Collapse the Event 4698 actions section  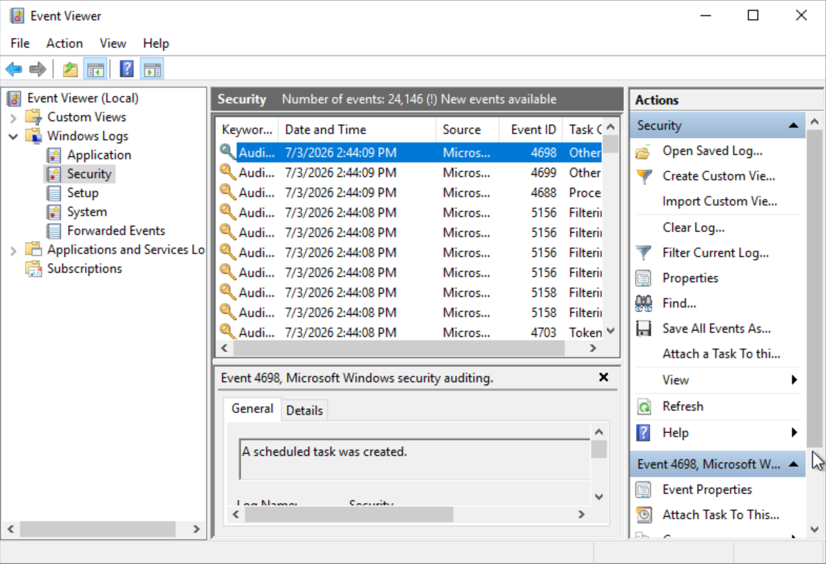[793, 464]
